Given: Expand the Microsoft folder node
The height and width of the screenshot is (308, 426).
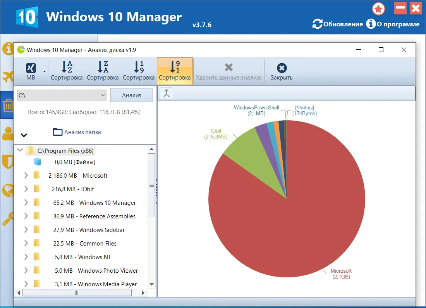Looking at the screenshot, I should tap(26, 175).
